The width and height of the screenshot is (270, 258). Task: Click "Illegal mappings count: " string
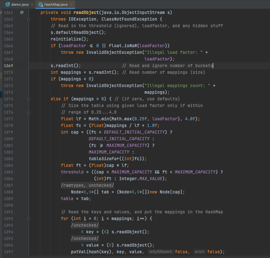pos(177,86)
